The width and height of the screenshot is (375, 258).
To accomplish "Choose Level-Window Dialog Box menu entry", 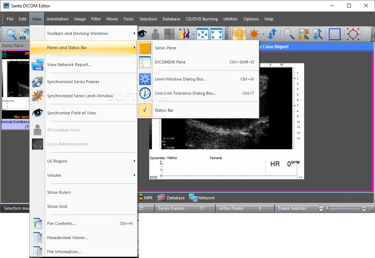I will click(198, 79).
